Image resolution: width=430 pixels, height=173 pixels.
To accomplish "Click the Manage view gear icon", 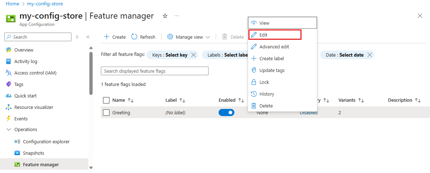I will [170, 37].
